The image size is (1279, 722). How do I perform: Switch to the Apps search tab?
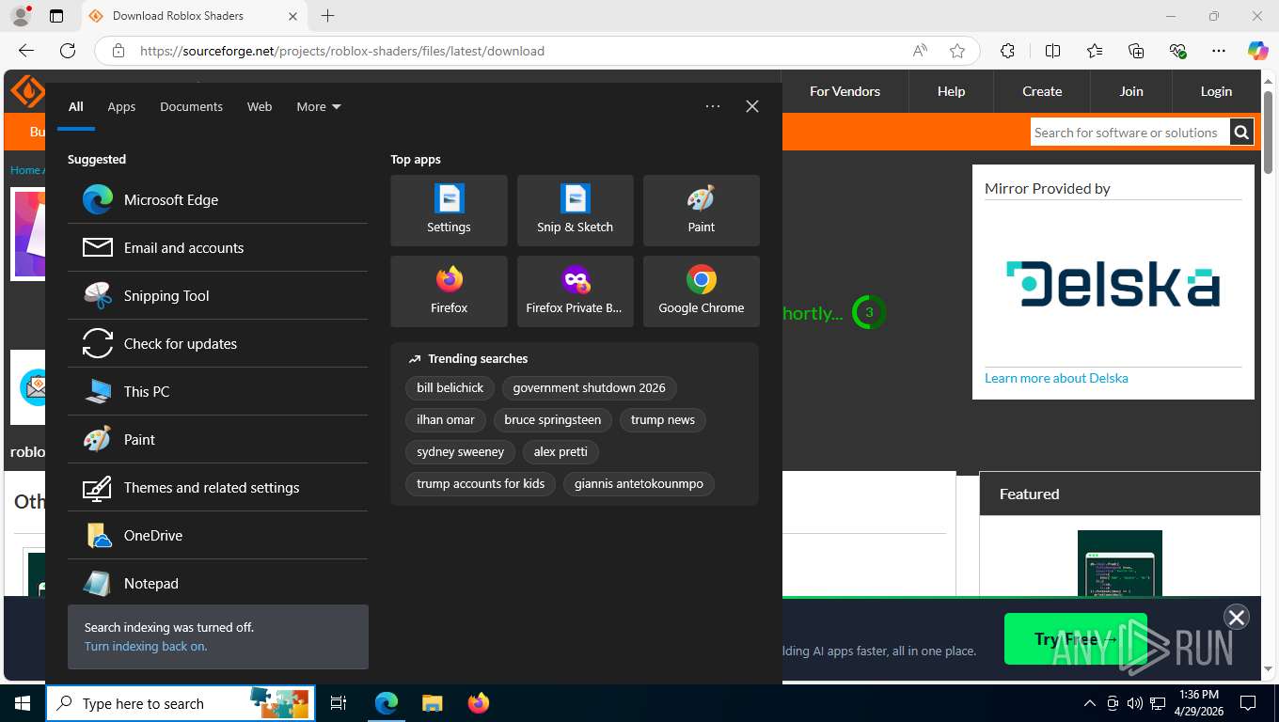(x=121, y=106)
